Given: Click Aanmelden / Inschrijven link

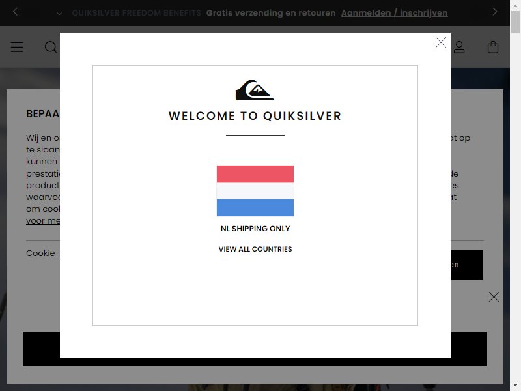Looking at the screenshot, I should click(x=395, y=13).
